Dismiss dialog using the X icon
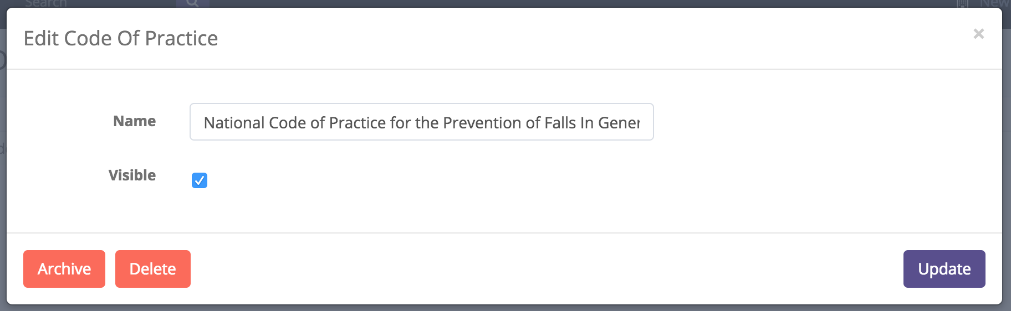The image size is (1011, 311). point(978,34)
